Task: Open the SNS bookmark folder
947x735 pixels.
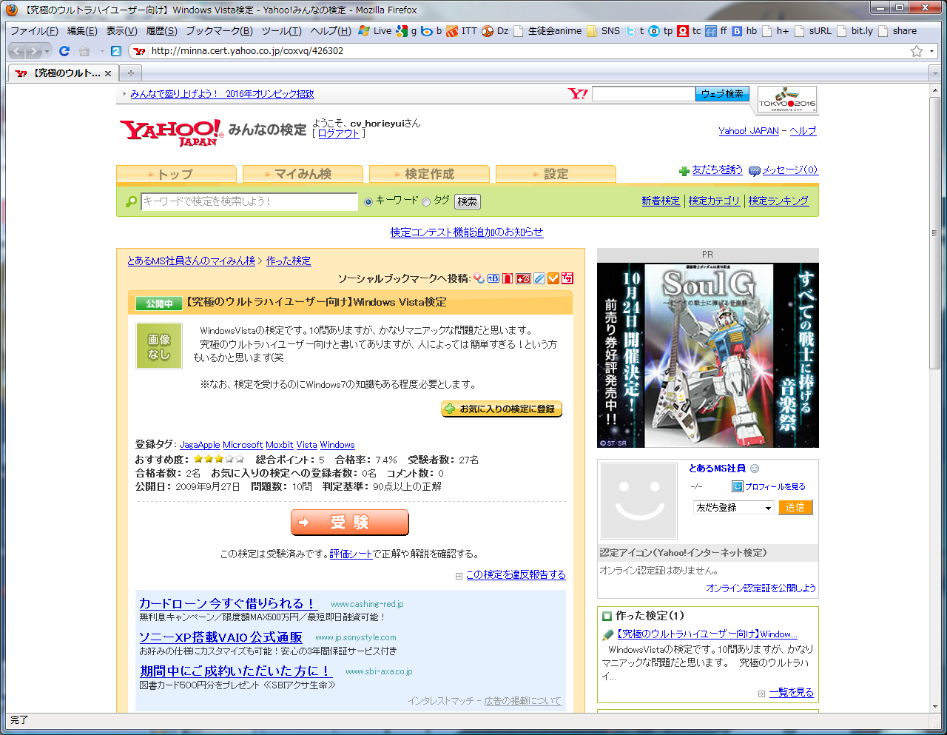Action: point(604,31)
